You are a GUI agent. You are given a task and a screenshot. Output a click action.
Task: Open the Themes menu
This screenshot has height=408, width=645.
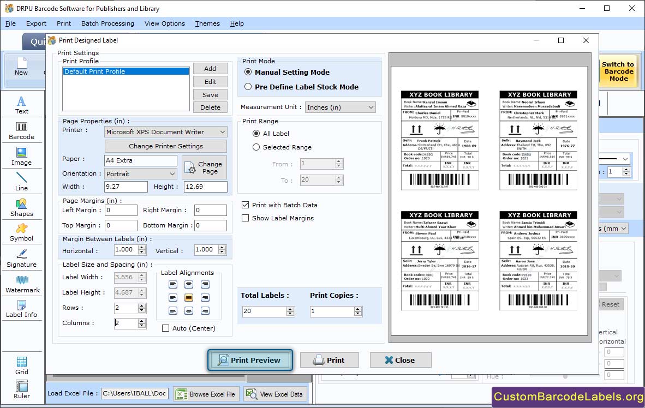pos(207,23)
